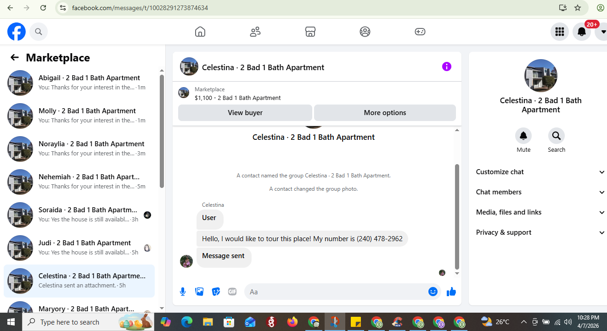Show hidden system tray icons chevron
607x331 pixels.
click(523, 322)
